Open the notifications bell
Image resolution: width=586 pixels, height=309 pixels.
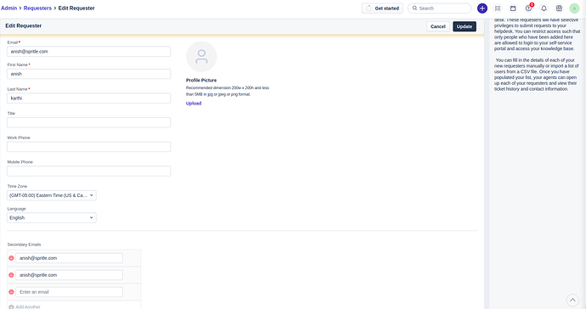coord(544,8)
